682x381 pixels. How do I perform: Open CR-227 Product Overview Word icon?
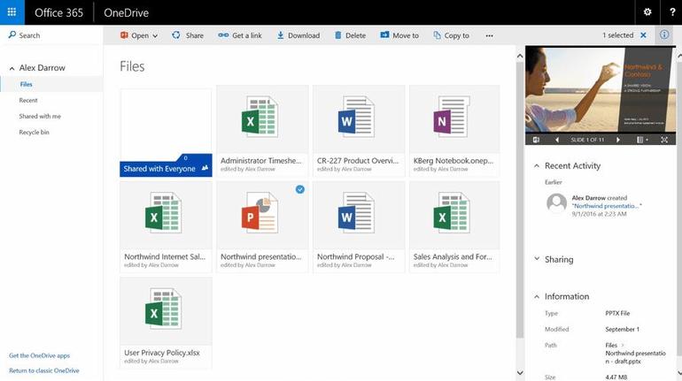357,118
